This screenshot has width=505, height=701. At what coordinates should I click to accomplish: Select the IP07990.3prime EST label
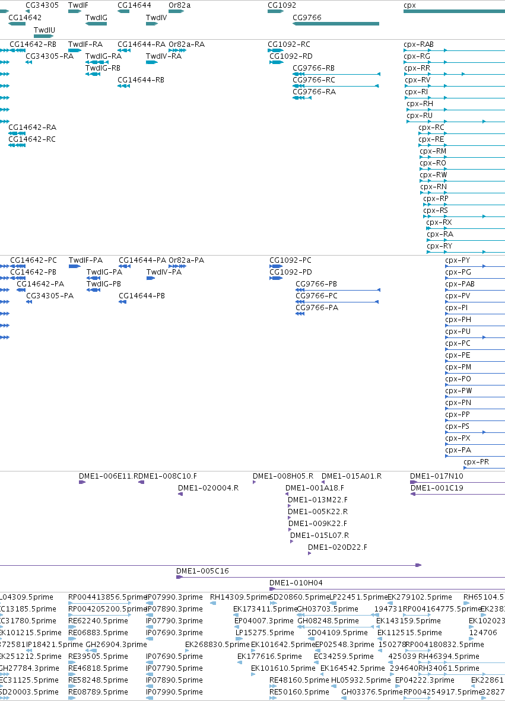pyautogui.click(x=174, y=597)
